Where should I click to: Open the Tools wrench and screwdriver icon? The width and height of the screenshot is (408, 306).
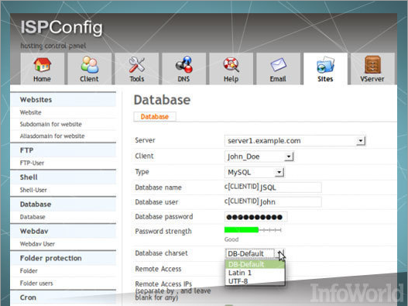(x=136, y=64)
